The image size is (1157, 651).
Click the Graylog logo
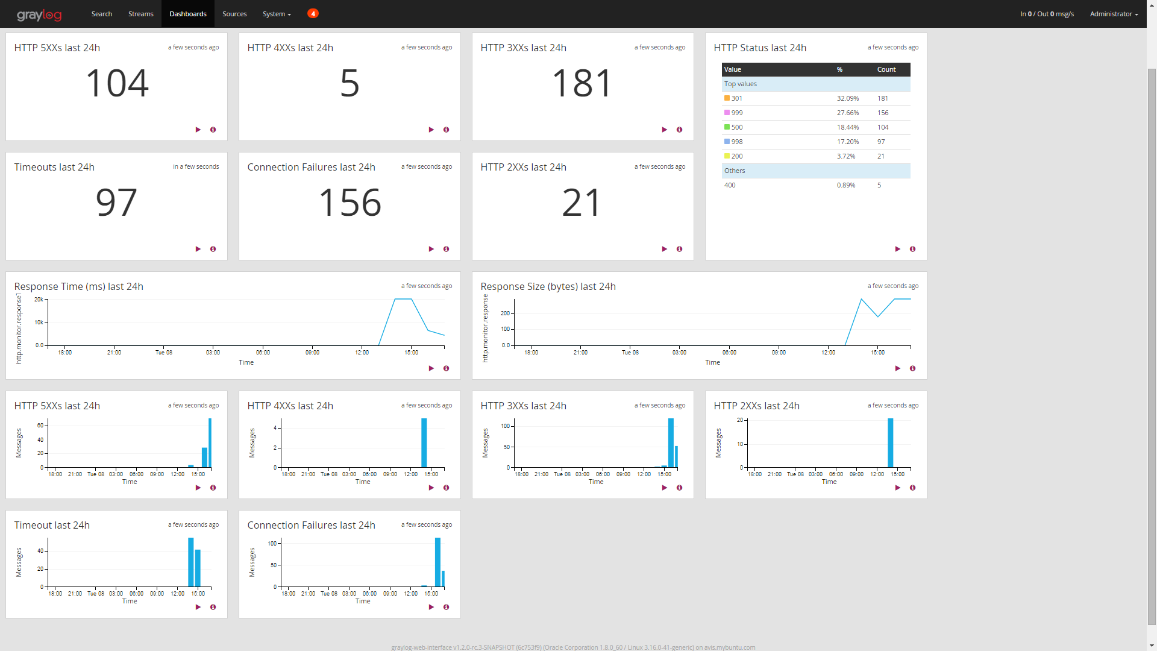coord(39,14)
